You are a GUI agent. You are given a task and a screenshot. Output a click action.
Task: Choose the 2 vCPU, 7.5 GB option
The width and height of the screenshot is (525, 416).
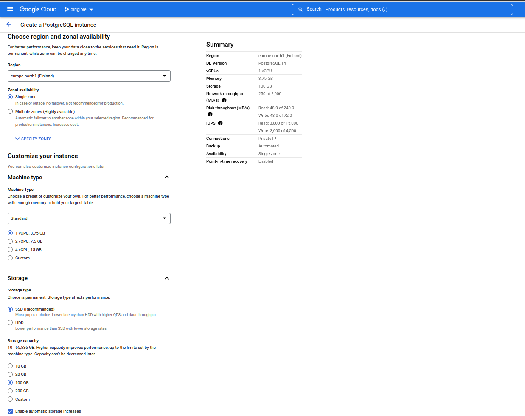(x=10, y=241)
